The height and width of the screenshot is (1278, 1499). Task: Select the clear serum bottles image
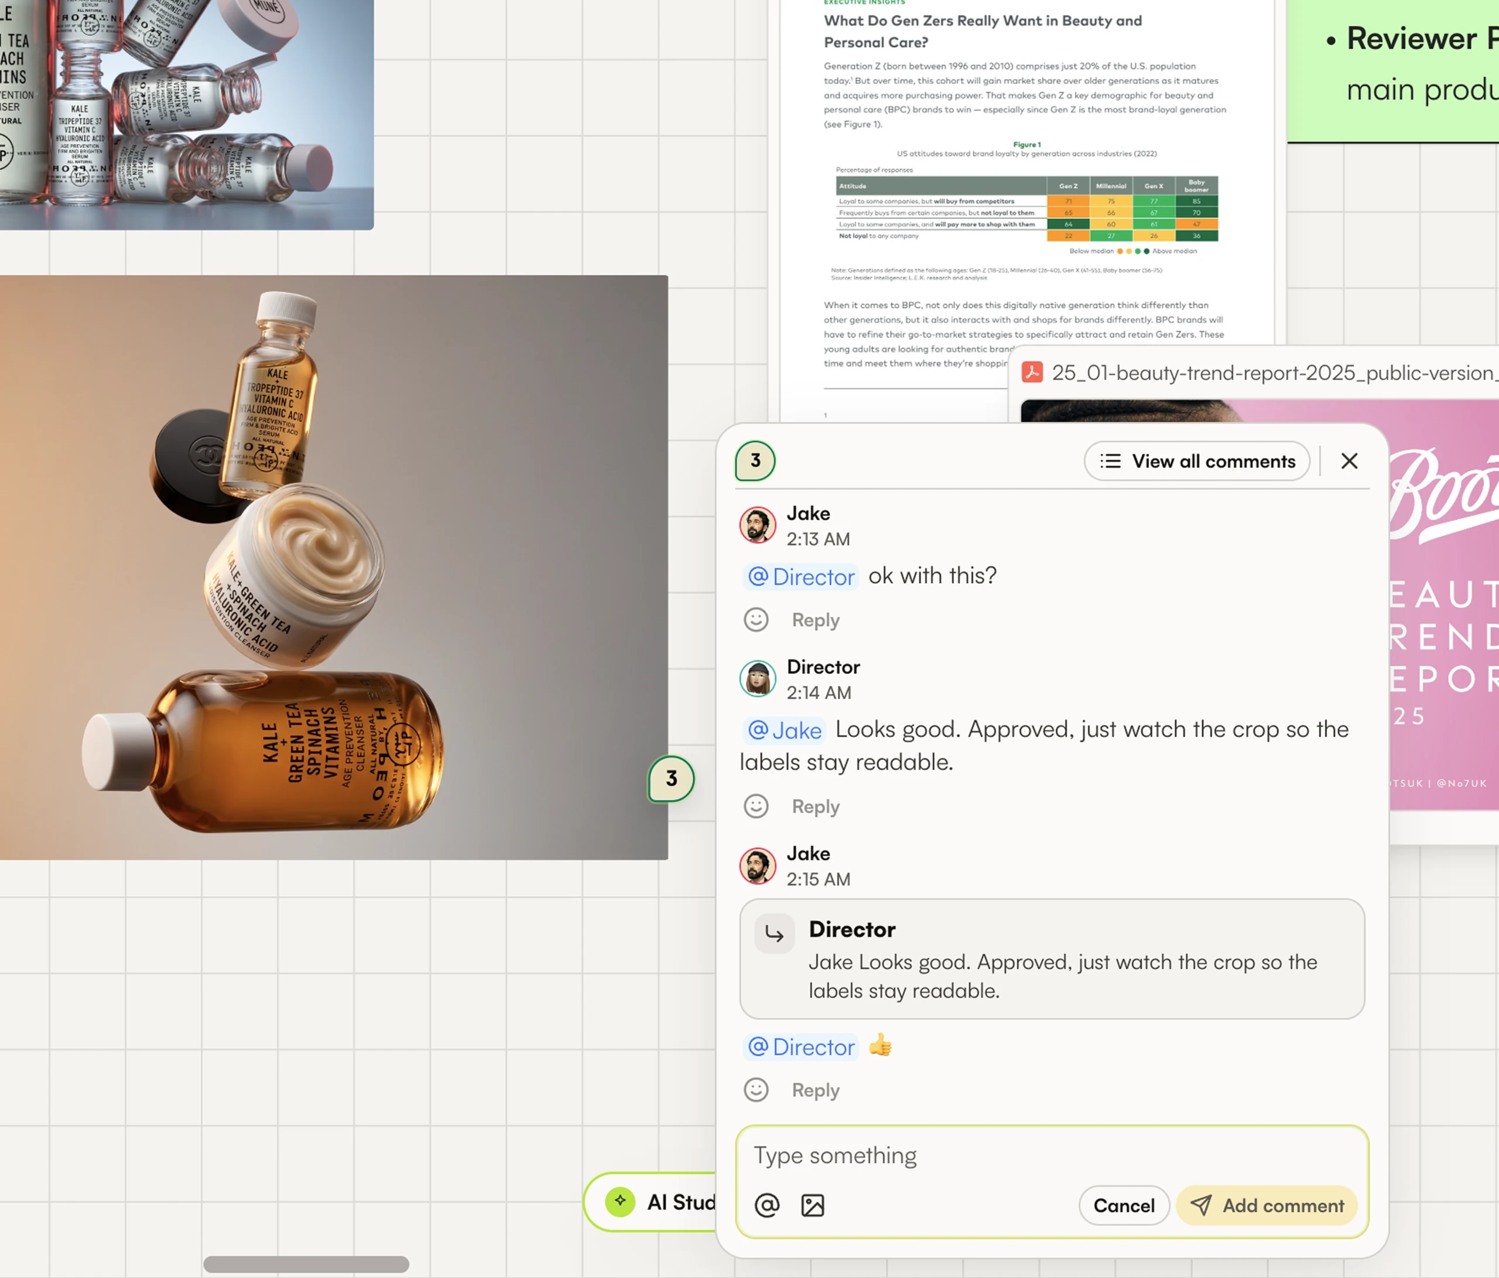[x=187, y=114]
